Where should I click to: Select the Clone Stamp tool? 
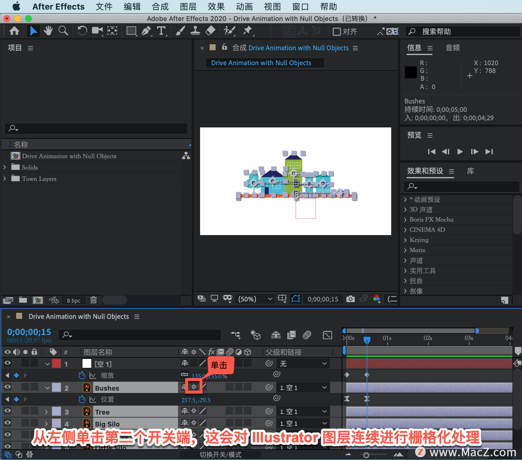pos(195,31)
